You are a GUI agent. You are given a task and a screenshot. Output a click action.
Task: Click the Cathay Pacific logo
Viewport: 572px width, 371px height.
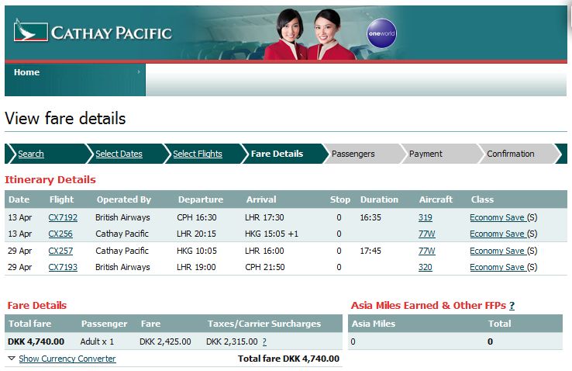(92, 32)
